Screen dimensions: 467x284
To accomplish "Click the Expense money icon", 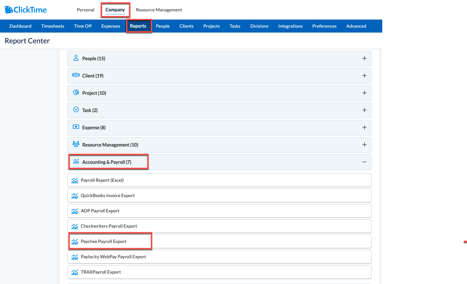I will coord(76,127).
